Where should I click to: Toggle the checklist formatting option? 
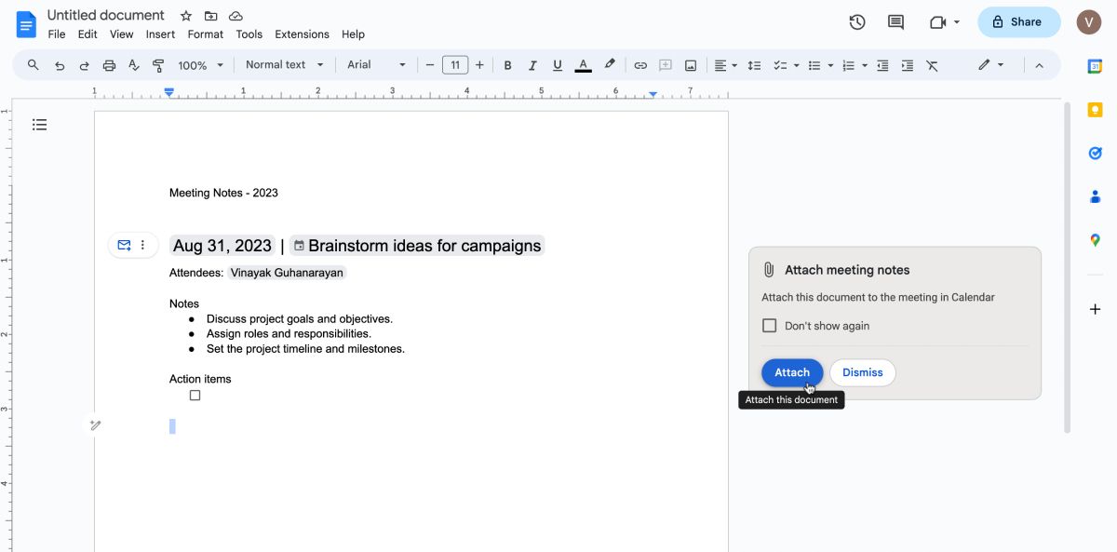tap(780, 65)
